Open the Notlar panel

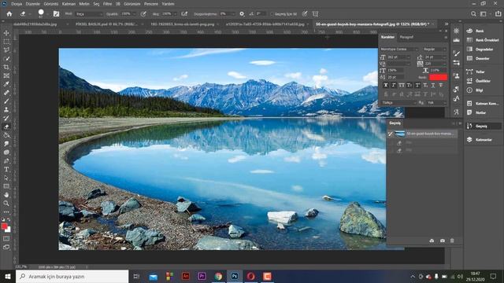pyautogui.click(x=476, y=112)
